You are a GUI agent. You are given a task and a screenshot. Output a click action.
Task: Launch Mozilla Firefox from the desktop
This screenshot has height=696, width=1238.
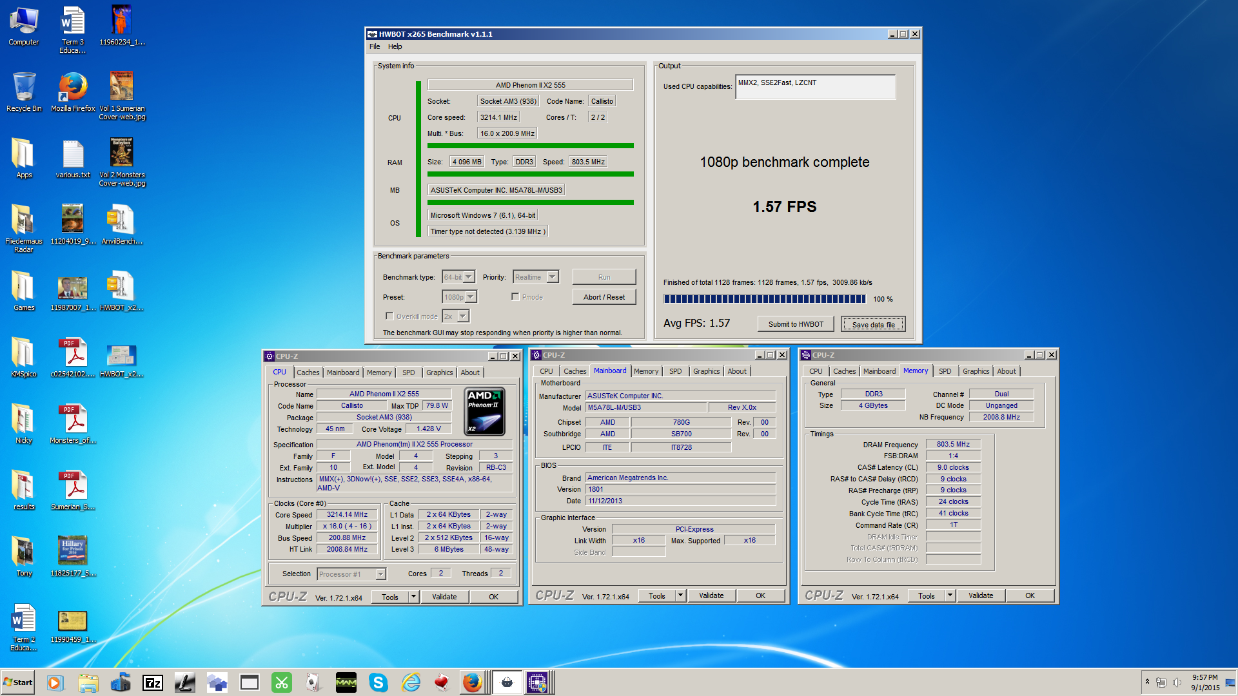click(73, 92)
